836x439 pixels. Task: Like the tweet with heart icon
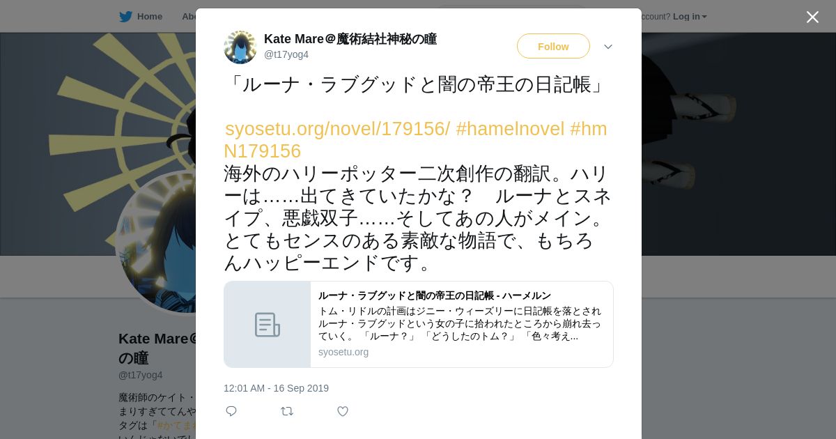(x=343, y=411)
